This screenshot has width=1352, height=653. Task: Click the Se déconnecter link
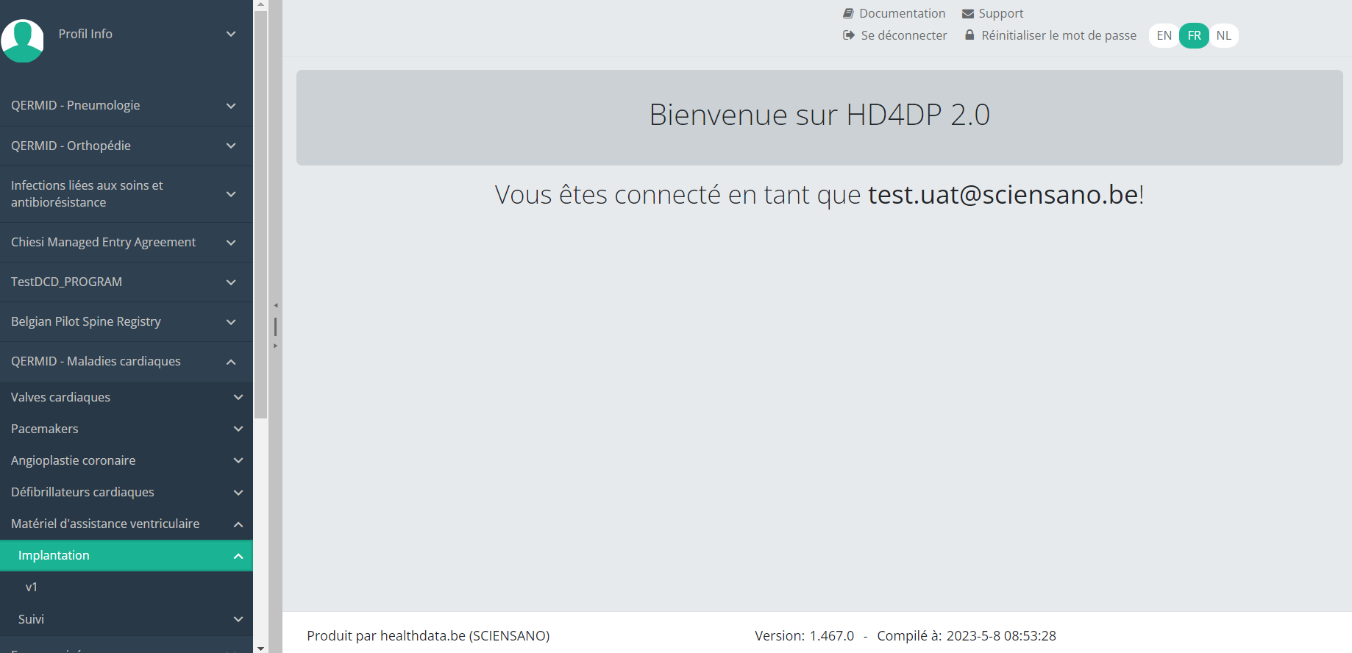point(903,35)
